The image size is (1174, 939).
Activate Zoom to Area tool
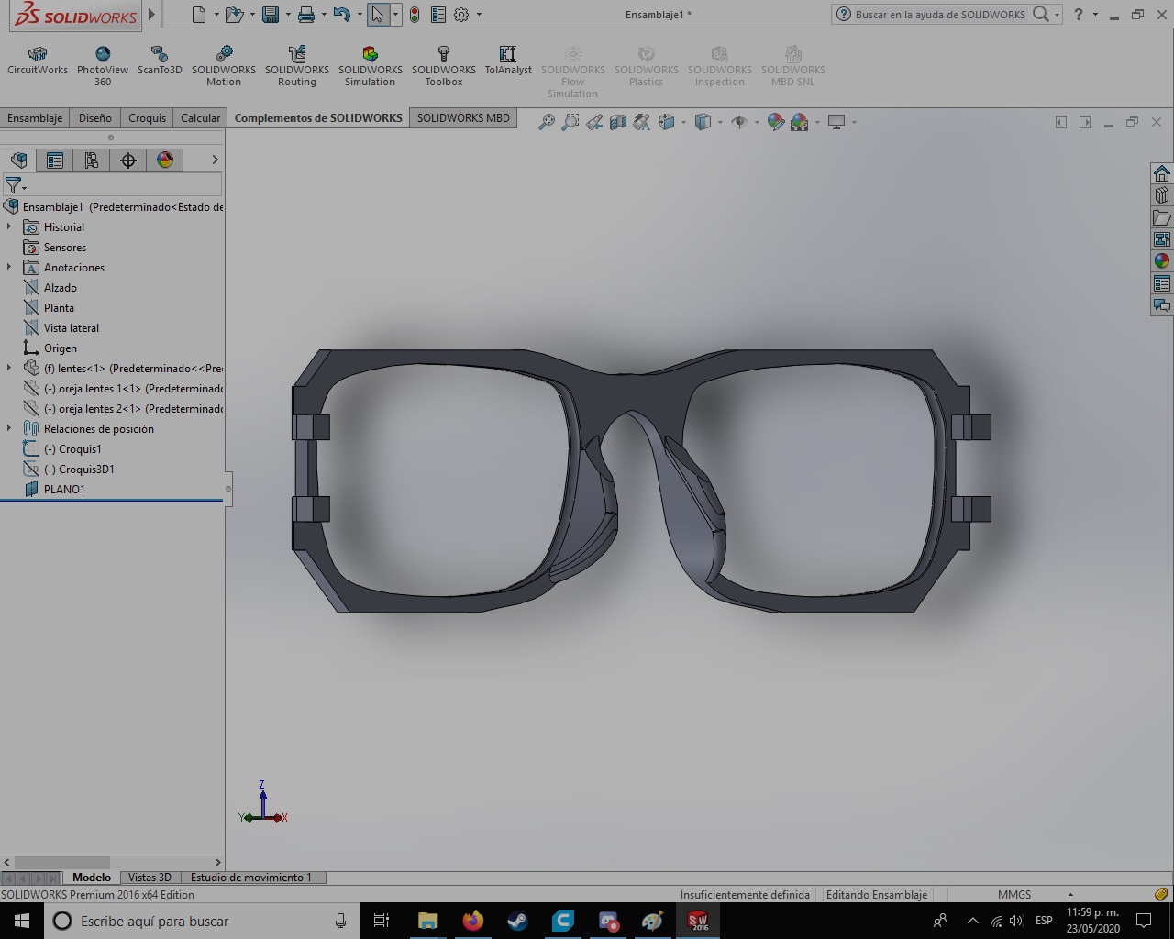click(570, 122)
